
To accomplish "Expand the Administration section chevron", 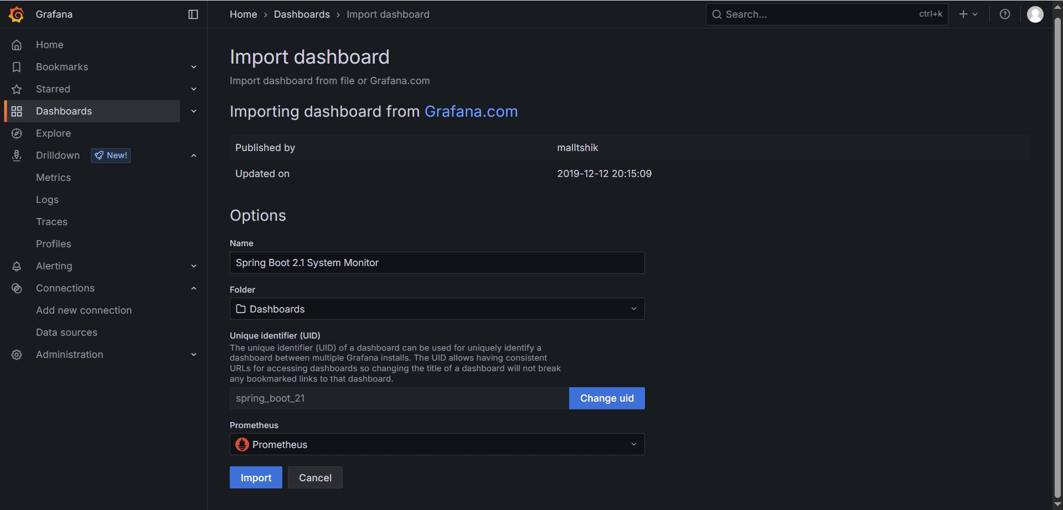I will pyautogui.click(x=194, y=355).
